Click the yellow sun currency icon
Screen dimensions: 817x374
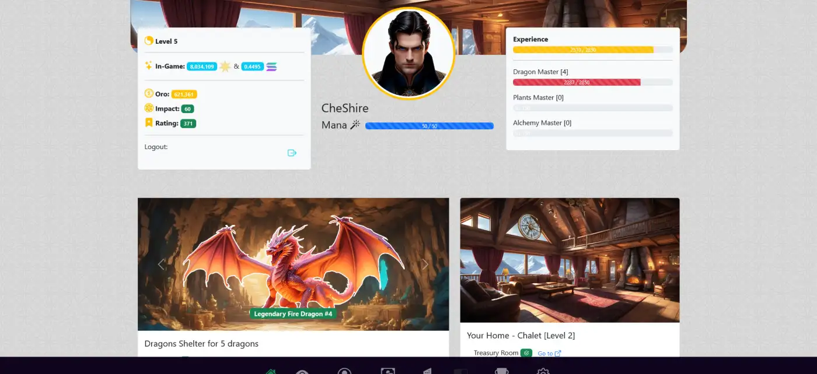225,66
